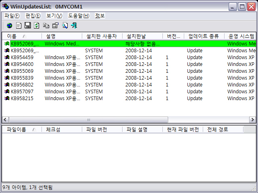258x193 pixels.
Task: Open the 도움말(H) menu
Action: pos(79,16)
